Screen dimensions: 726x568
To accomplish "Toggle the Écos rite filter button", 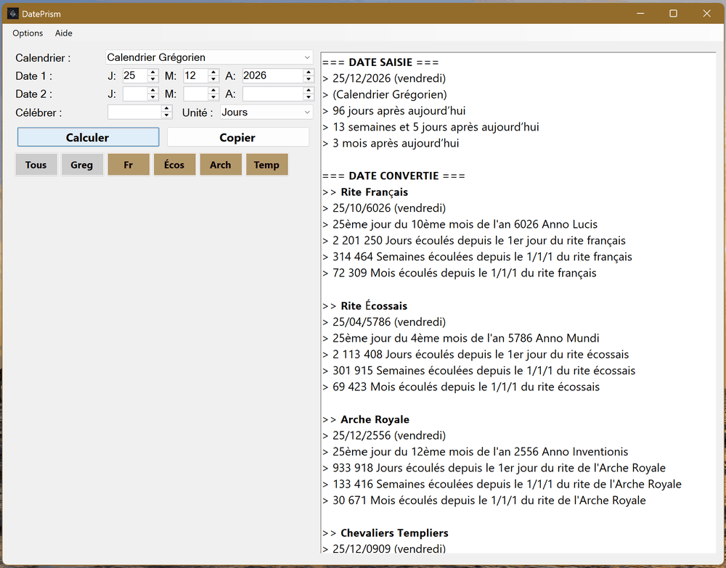I will pyautogui.click(x=174, y=165).
